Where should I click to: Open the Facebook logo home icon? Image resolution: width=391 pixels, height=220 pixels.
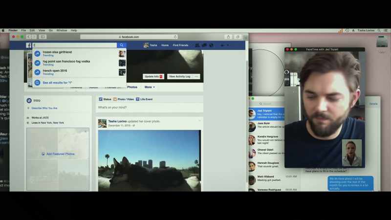[29, 45]
